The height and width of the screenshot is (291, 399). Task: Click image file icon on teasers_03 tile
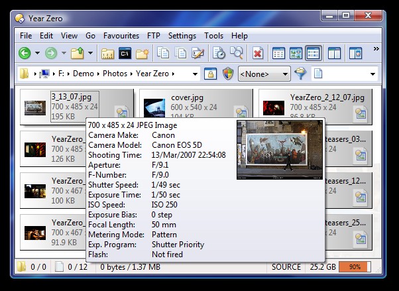coord(361,156)
